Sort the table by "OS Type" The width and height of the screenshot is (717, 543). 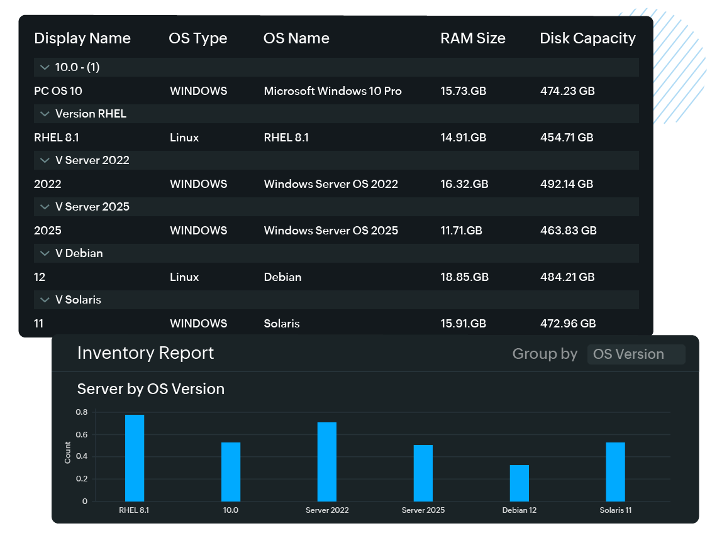click(x=198, y=38)
